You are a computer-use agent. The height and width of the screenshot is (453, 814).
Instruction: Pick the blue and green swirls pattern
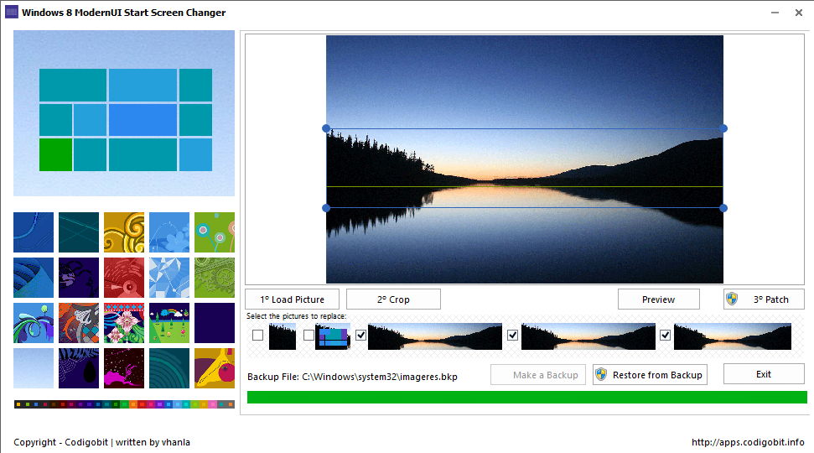[34, 323]
